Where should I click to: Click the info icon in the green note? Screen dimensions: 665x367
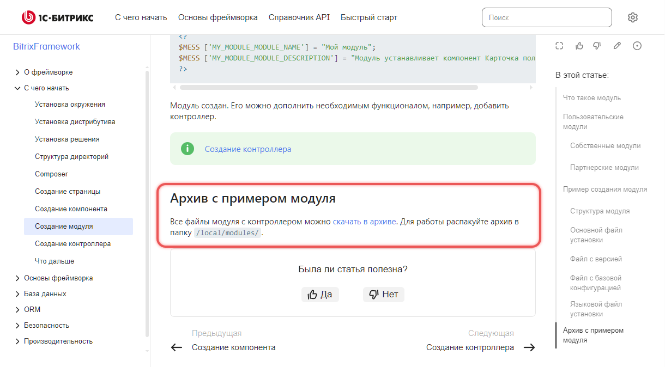[x=188, y=148]
